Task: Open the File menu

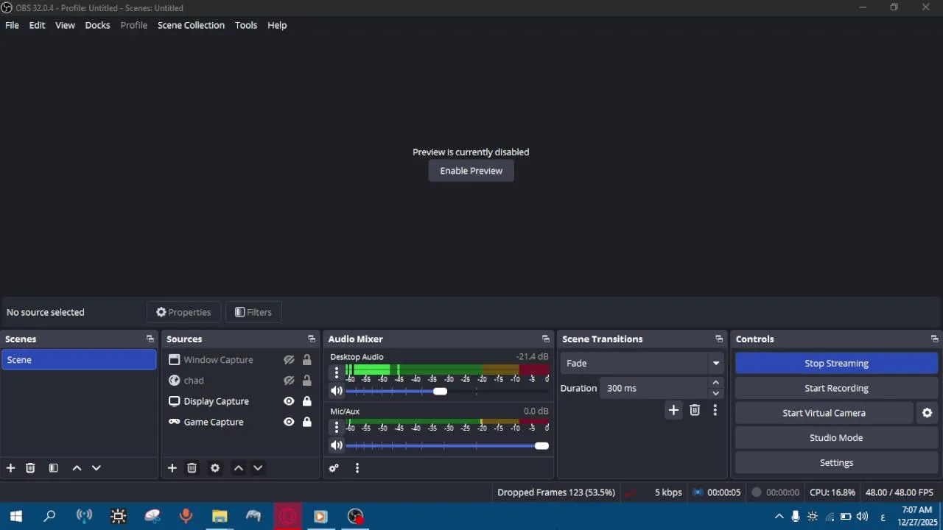Action: click(12, 25)
